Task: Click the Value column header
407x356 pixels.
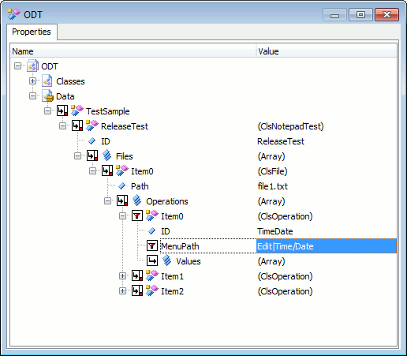Action: 327,51
